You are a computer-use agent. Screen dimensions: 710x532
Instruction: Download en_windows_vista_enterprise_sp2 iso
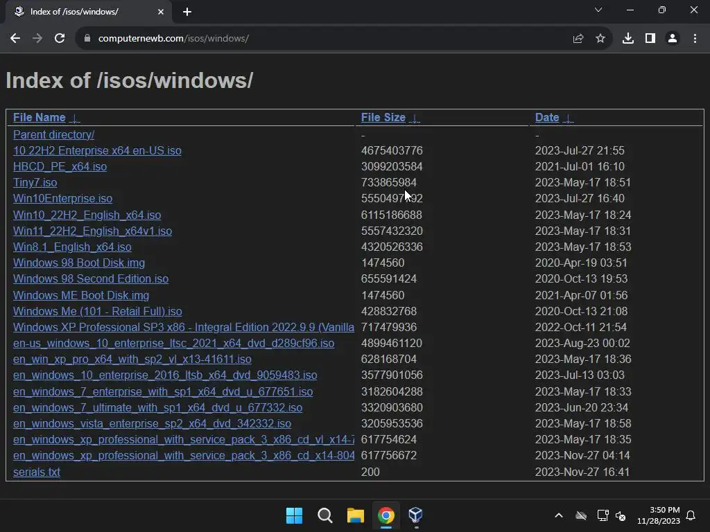[152, 423]
